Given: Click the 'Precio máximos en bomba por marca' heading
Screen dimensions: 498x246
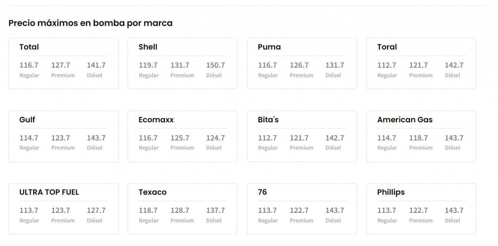Looking at the screenshot, I should 90,23.
